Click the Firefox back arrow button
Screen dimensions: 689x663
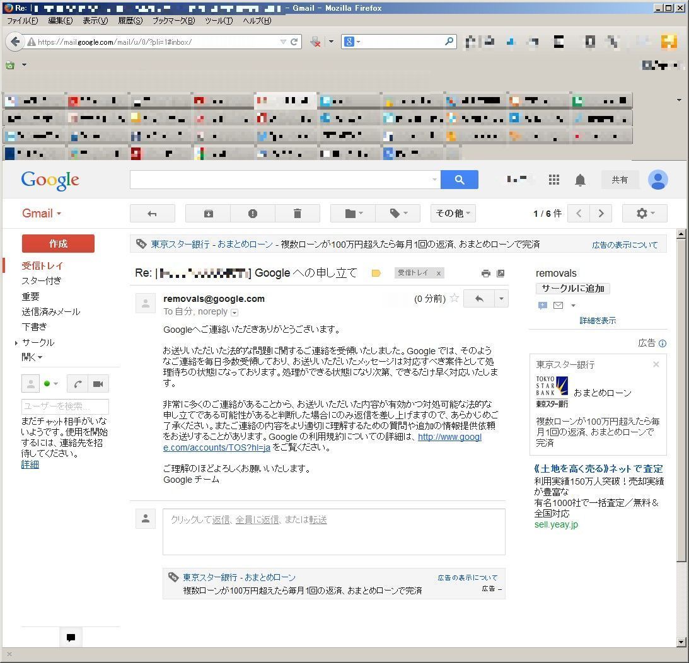[15, 42]
